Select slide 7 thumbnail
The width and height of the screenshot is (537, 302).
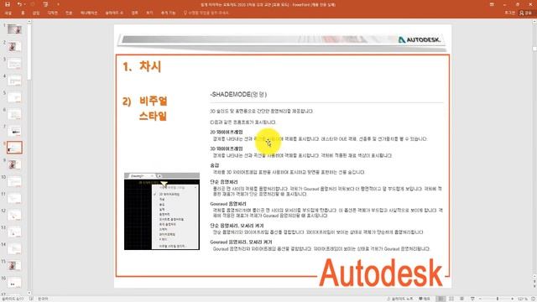(14, 131)
